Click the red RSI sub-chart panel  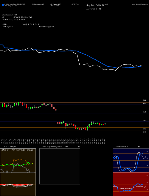[131, 184]
